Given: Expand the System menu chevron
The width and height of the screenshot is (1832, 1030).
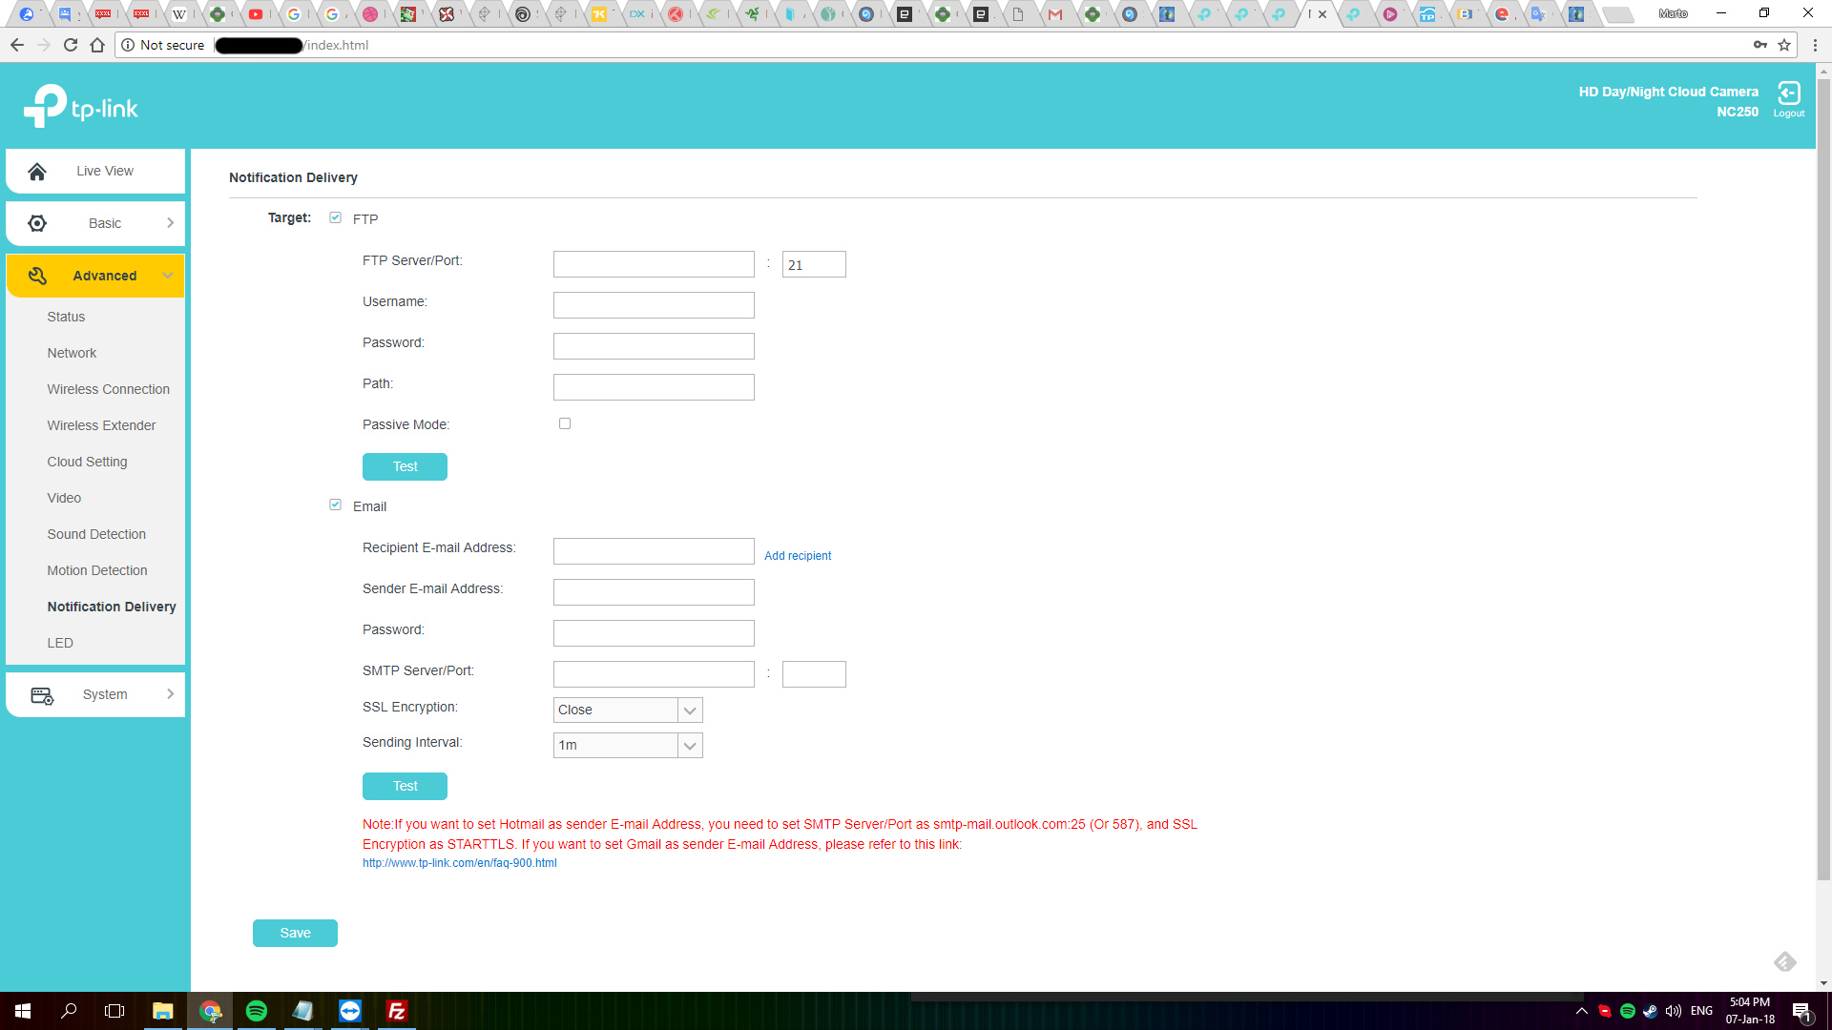Looking at the screenshot, I should [170, 694].
